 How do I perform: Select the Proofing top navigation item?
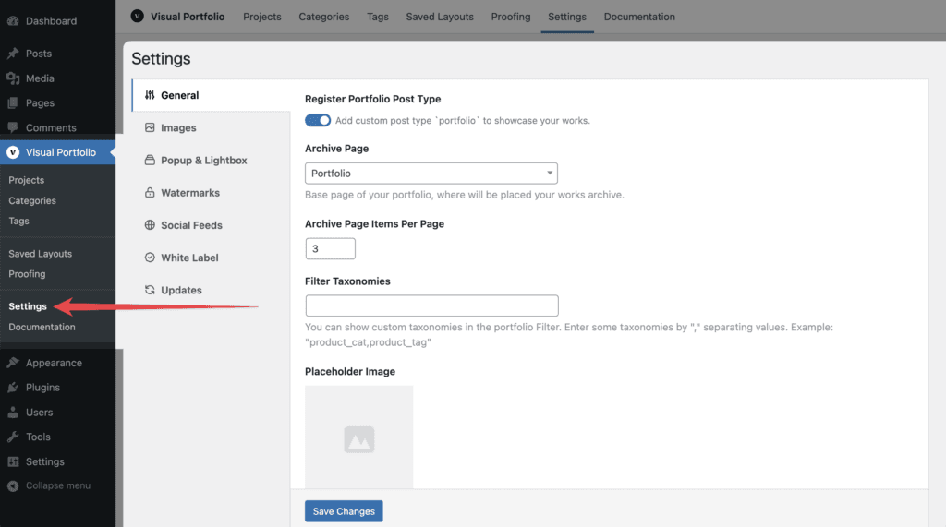pos(510,17)
